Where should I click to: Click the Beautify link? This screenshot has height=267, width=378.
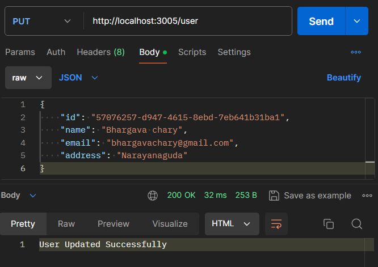coord(344,78)
